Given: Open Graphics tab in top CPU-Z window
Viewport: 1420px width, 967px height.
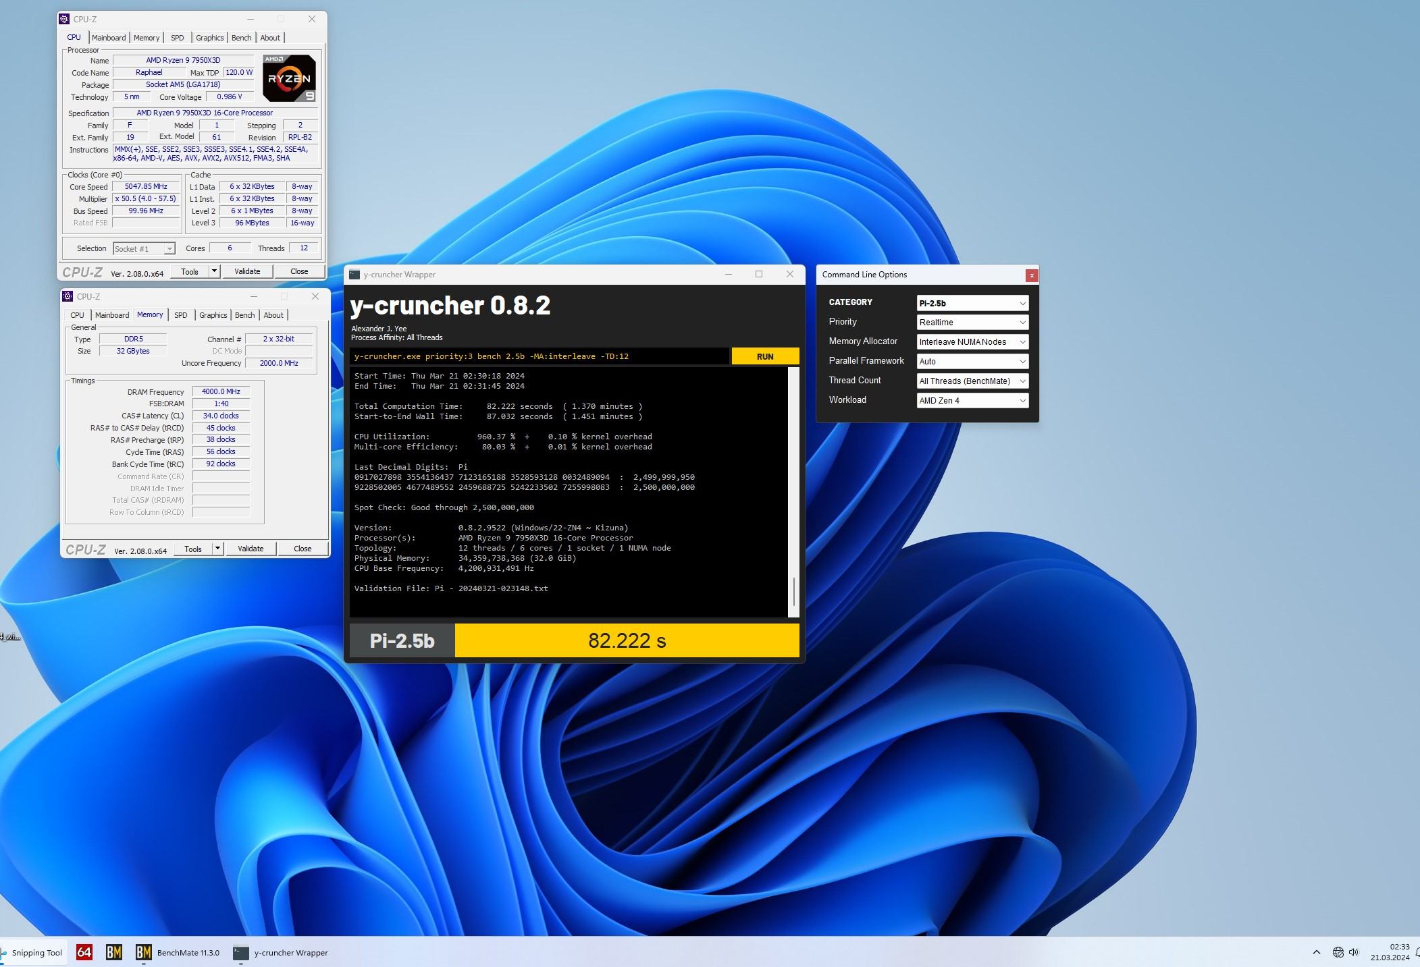Looking at the screenshot, I should point(210,38).
